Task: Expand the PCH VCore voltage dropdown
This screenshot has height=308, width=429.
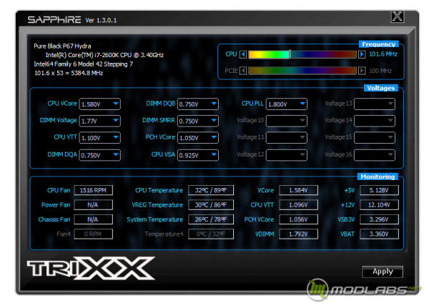Action: click(x=198, y=138)
